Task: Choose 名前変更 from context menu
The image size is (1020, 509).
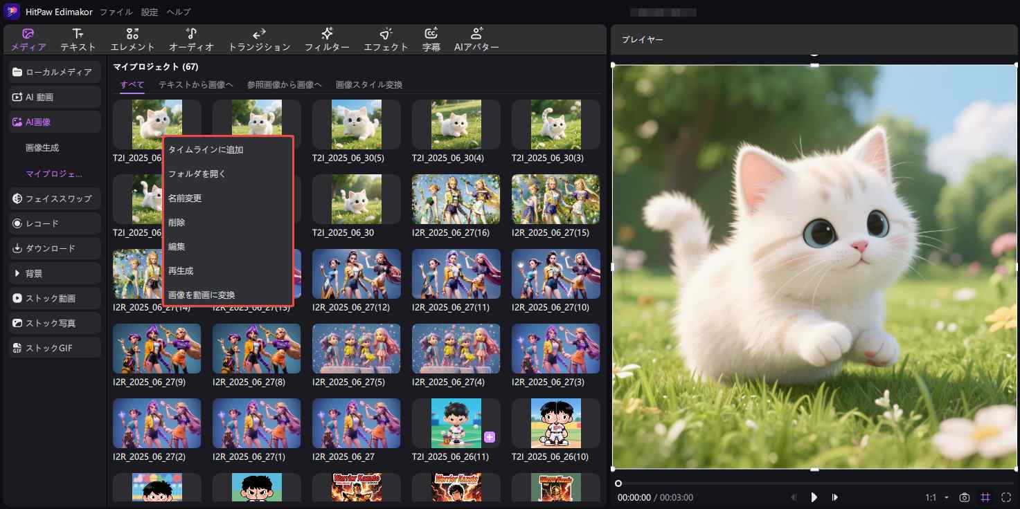Action: [228, 198]
